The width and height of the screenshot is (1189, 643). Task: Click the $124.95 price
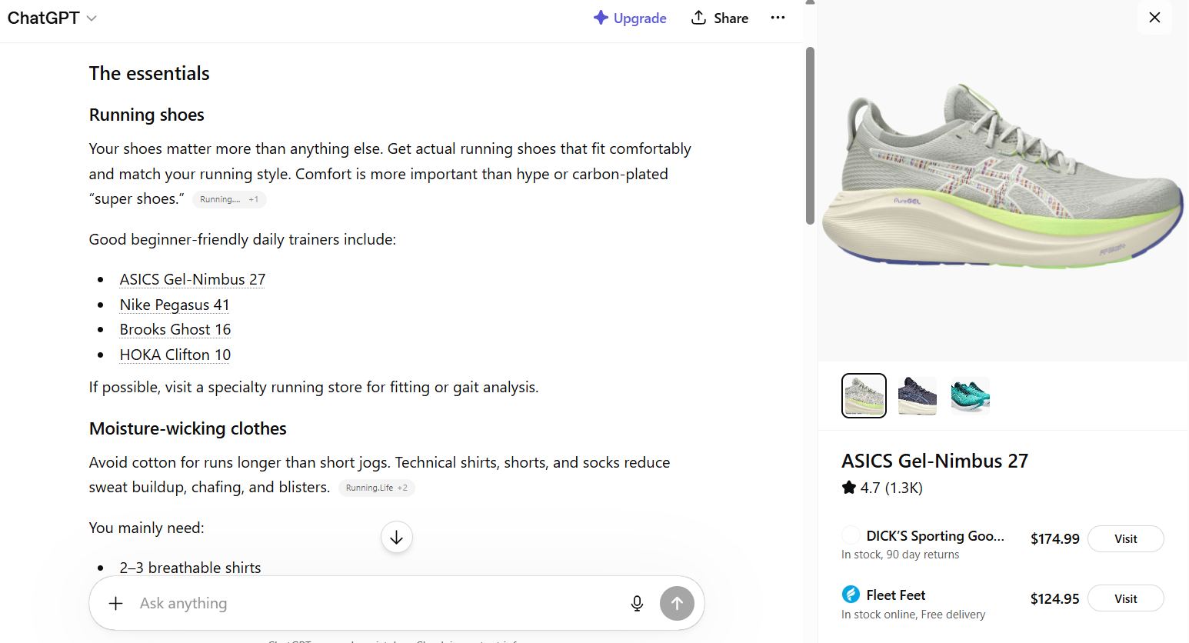[1054, 599]
